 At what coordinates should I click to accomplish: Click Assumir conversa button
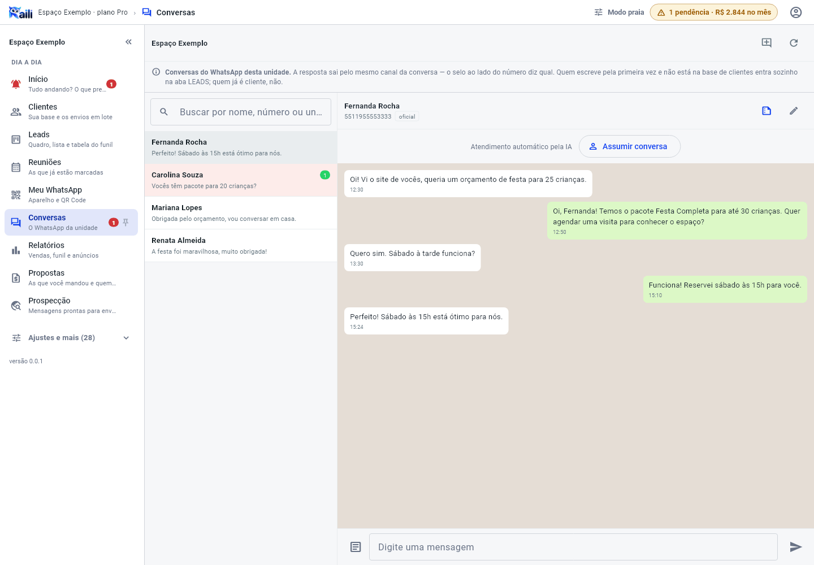coord(629,146)
